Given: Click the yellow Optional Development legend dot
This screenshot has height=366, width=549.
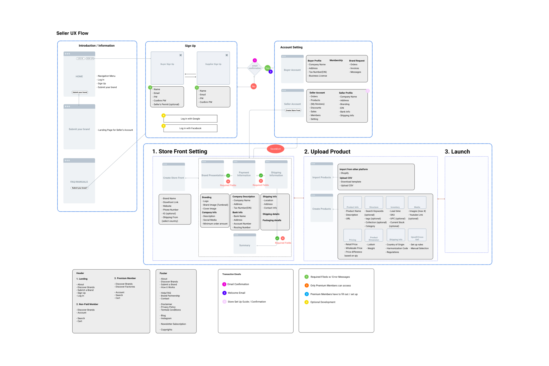Looking at the screenshot, I should click(x=307, y=302).
